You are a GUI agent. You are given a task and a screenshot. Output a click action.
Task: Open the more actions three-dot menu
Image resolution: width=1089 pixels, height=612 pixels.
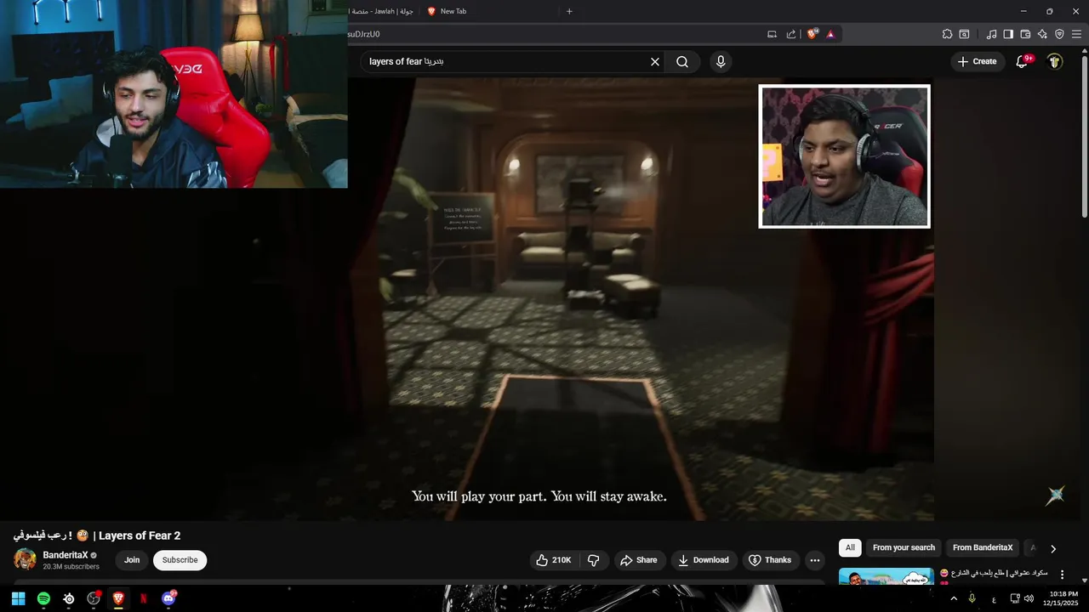point(815,560)
